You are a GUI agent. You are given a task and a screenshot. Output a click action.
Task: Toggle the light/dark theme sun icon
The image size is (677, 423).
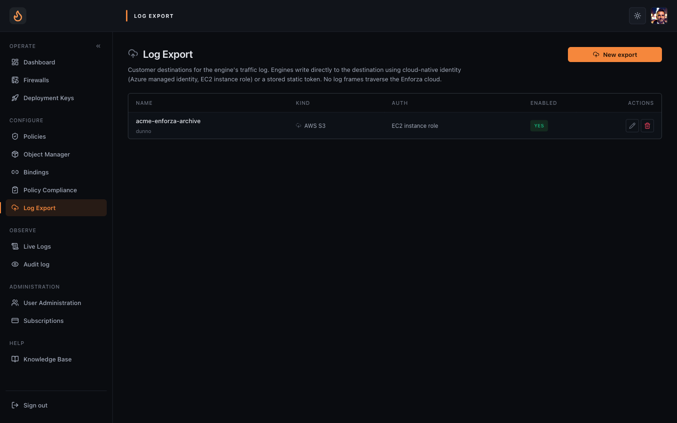pos(638,16)
